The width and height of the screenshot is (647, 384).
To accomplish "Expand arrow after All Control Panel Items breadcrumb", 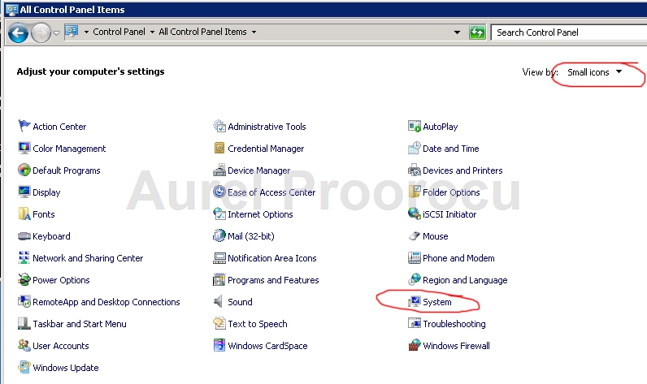I will tap(254, 32).
